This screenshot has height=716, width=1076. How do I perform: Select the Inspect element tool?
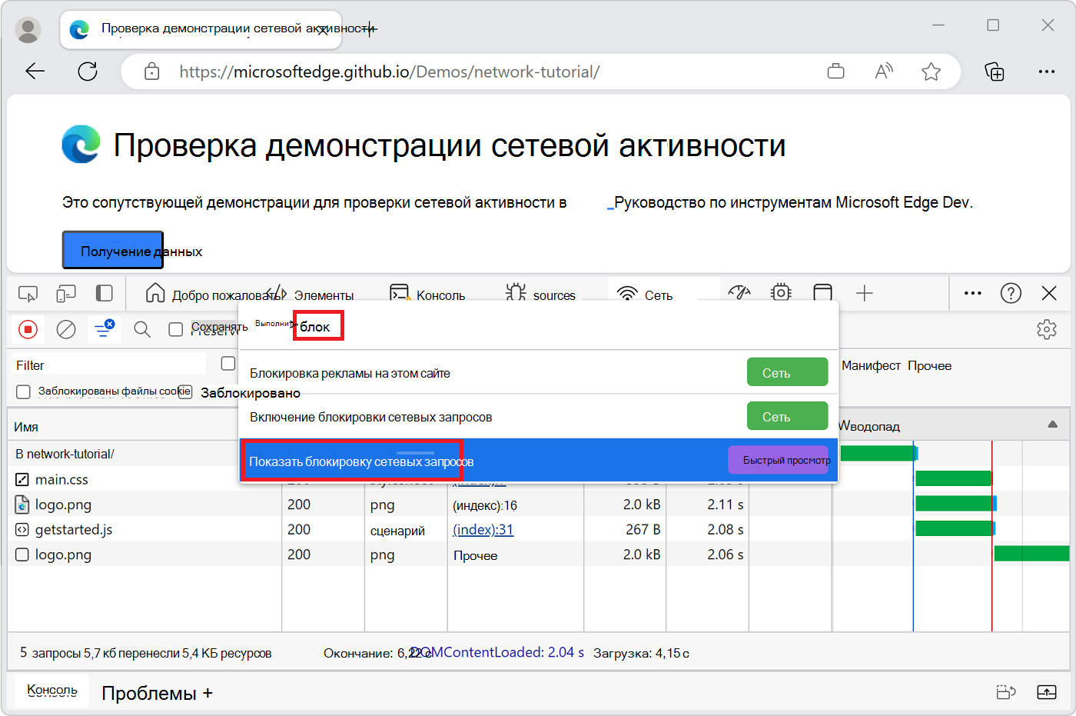coord(28,293)
